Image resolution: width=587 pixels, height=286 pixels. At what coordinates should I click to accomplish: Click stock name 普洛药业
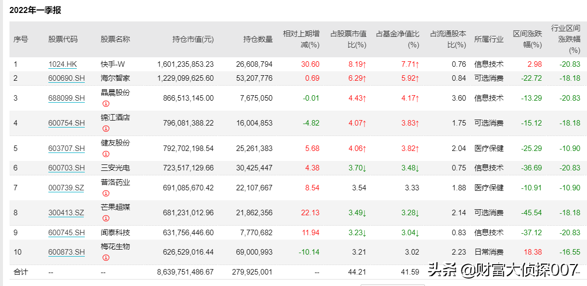[115, 182]
